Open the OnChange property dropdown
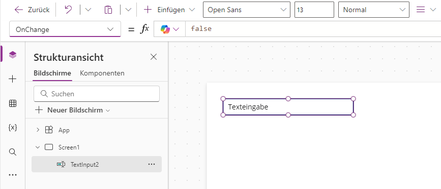This screenshot has height=189, width=441. [65, 29]
